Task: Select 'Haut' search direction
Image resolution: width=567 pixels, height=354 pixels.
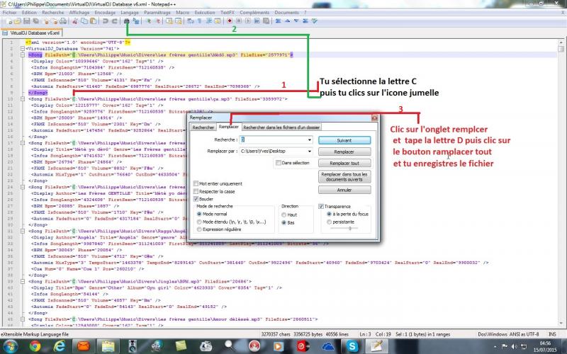Action: (x=285, y=214)
